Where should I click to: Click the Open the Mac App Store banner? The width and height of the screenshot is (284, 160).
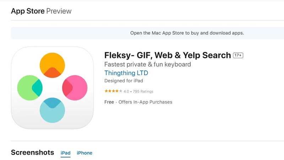point(187,33)
